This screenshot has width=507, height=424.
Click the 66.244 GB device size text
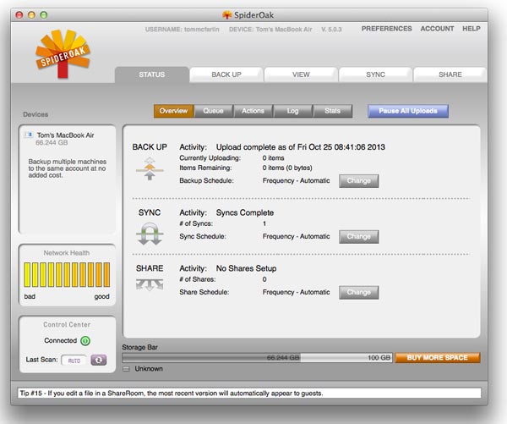(x=52, y=143)
